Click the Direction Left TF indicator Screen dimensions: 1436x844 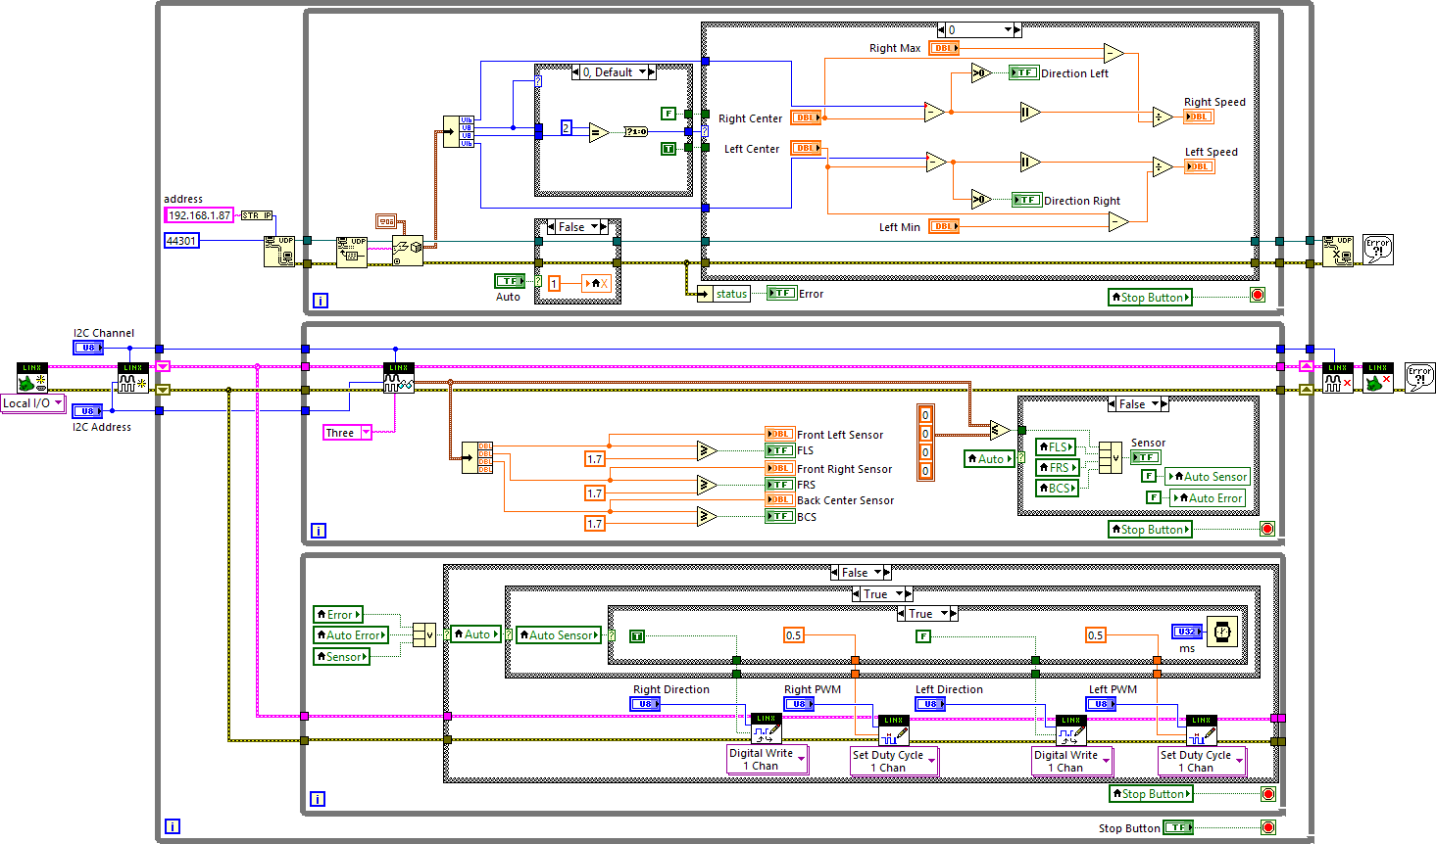[1023, 72]
